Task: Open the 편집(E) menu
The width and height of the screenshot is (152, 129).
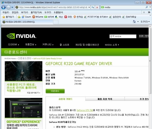Action: tap(15, 12)
